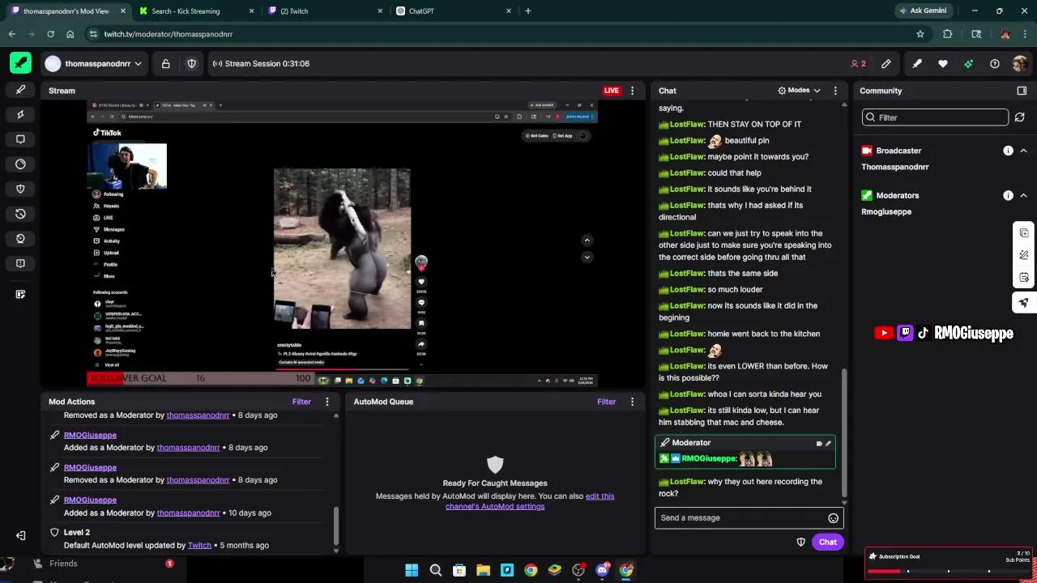Reload the page with browser refresh icon
Screen dimensions: 1037x583
coord(50,34)
